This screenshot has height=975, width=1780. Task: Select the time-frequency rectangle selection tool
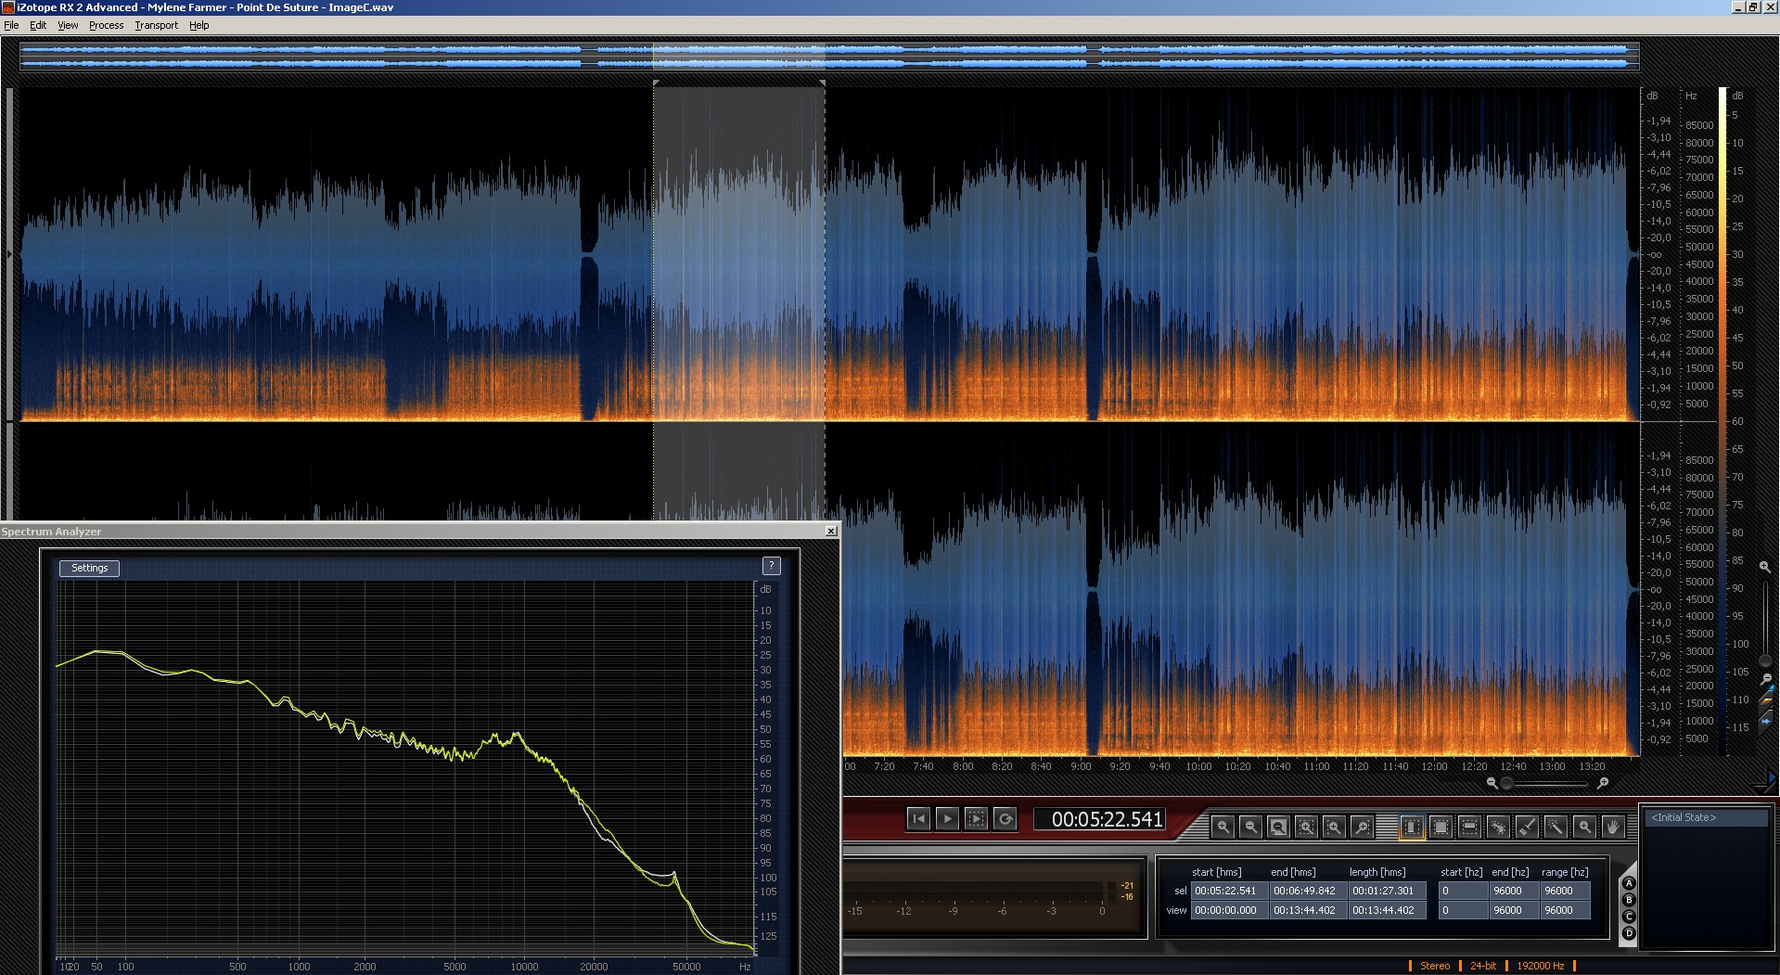coord(1441,827)
